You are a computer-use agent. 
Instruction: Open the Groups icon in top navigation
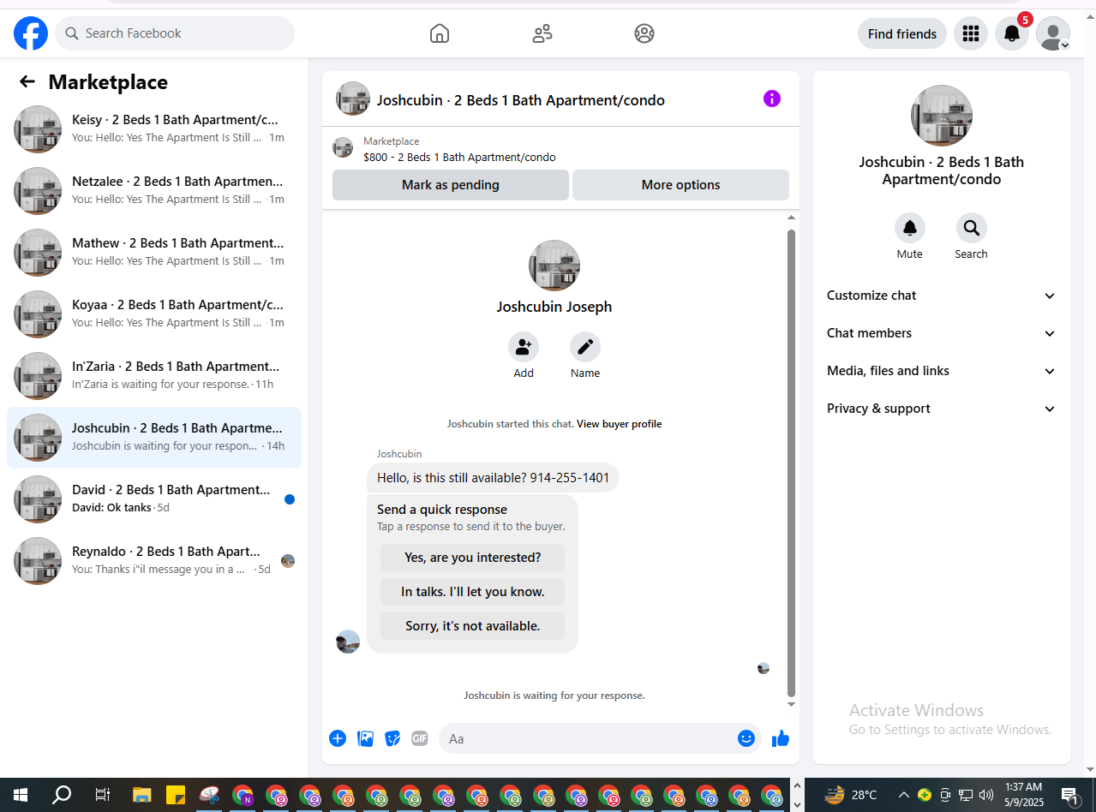644,33
